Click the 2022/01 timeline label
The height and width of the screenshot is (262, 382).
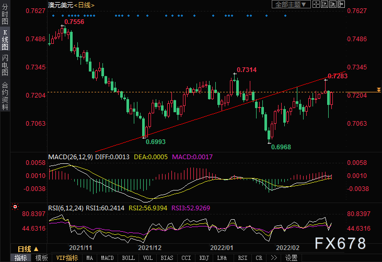222,248
